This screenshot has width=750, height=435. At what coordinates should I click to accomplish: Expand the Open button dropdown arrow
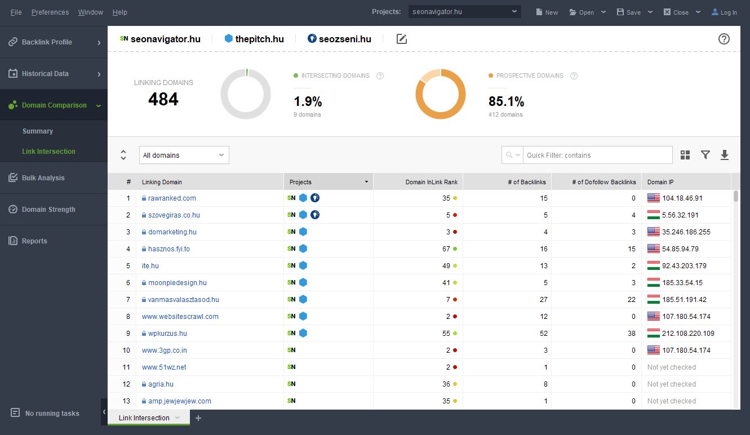click(x=603, y=12)
